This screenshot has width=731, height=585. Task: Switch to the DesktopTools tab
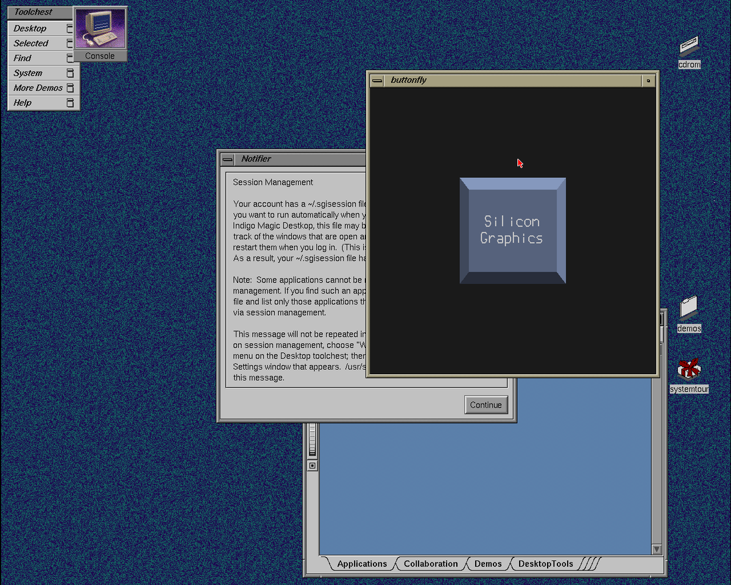point(546,564)
